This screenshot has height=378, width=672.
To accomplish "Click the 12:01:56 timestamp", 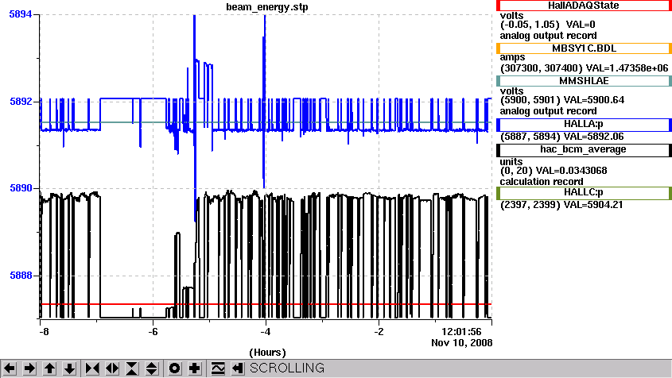I will [x=461, y=332].
